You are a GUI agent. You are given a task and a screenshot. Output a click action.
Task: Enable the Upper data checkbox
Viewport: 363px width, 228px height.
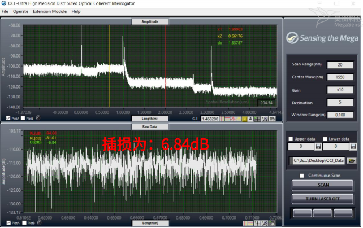click(x=291, y=139)
